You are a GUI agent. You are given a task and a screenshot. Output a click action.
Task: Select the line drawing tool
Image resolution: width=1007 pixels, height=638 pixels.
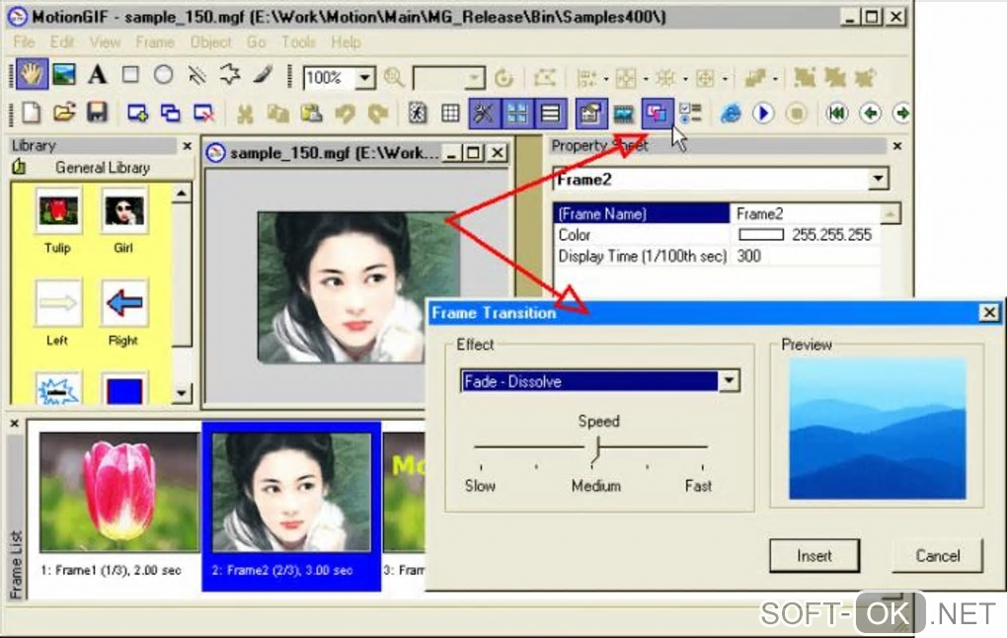click(196, 76)
